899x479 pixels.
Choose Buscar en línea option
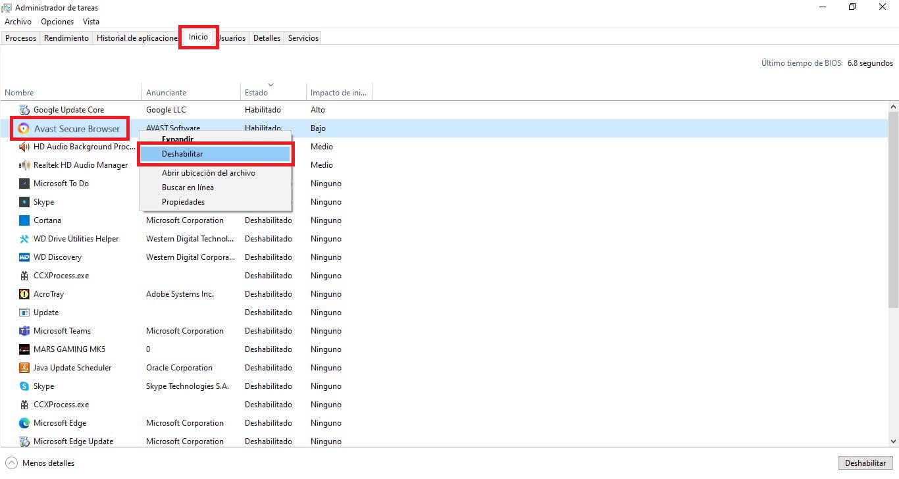coord(216,188)
